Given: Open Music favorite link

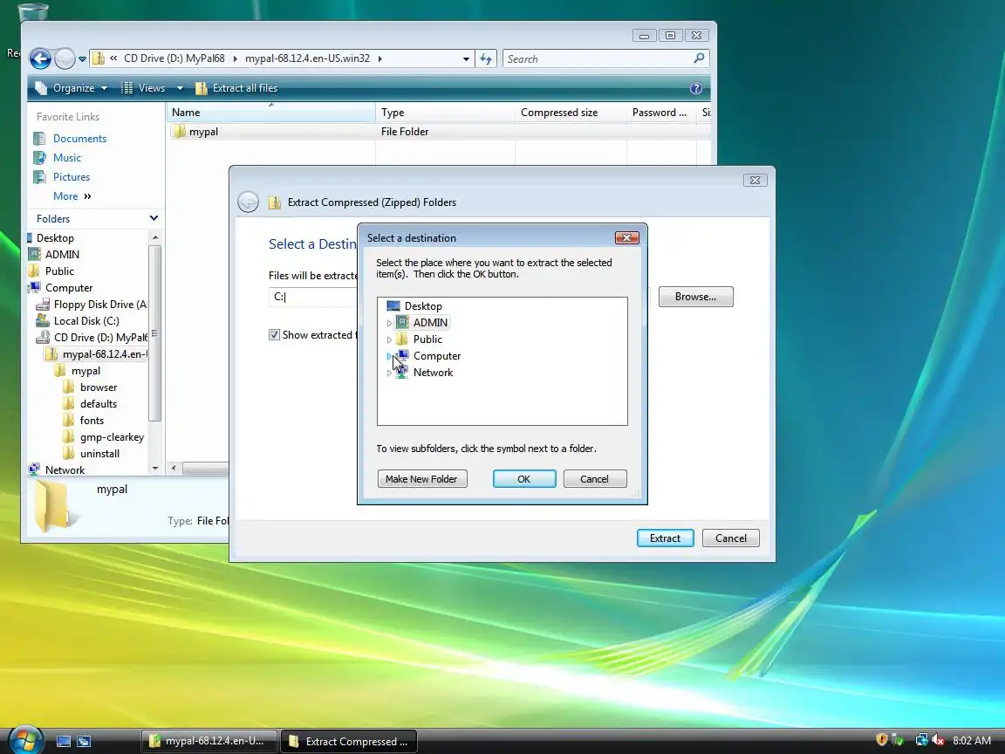Looking at the screenshot, I should [x=66, y=158].
